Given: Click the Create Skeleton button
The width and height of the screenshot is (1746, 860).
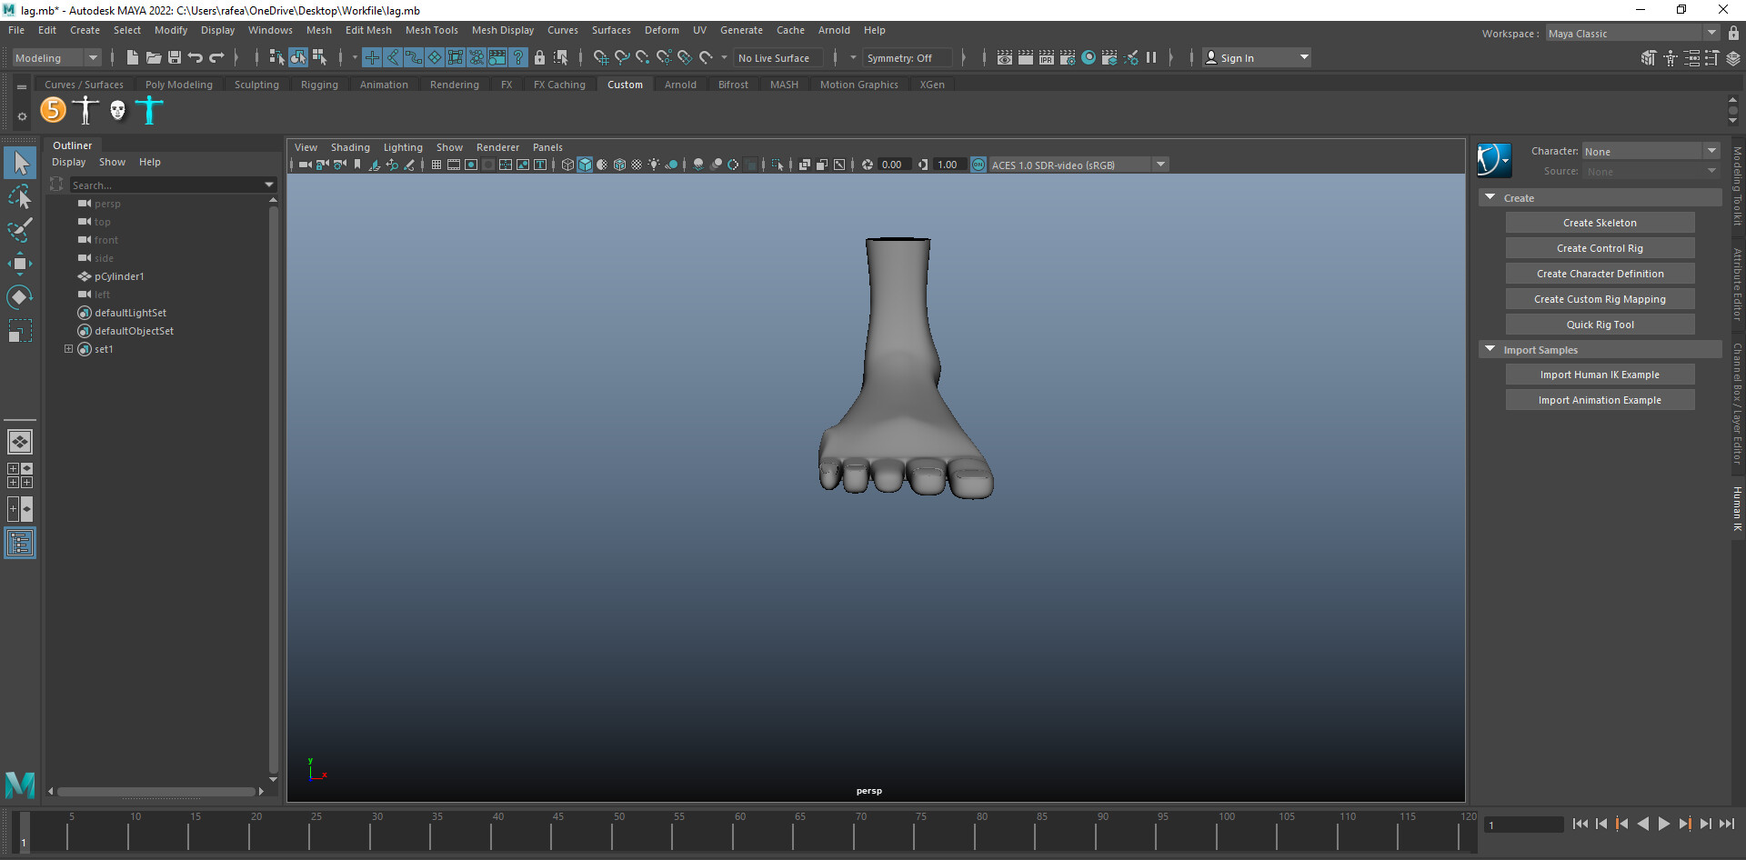Looking at the screenshot, I should click(1600, 223).
